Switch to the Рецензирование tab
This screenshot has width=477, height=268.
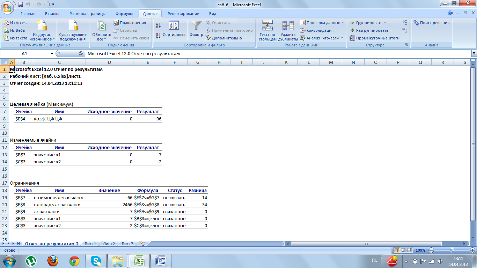183,14
